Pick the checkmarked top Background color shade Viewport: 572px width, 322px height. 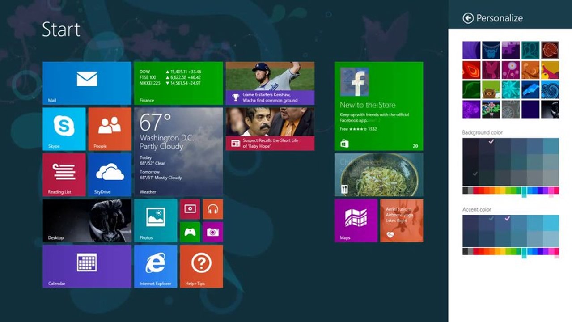(487, 146)
